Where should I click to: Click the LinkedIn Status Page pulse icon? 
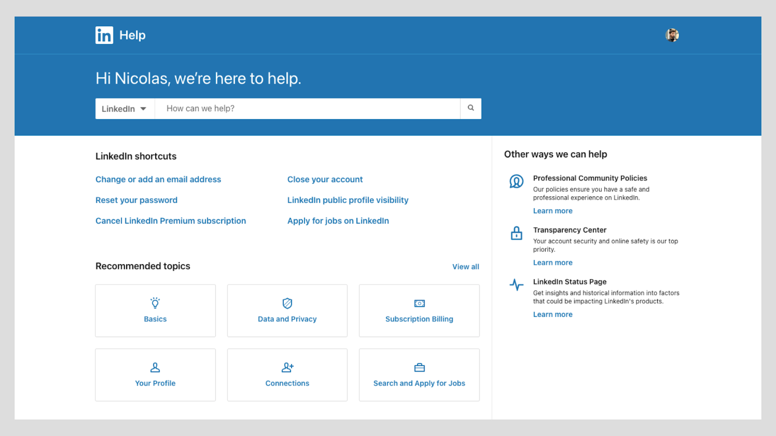point(517,284)
